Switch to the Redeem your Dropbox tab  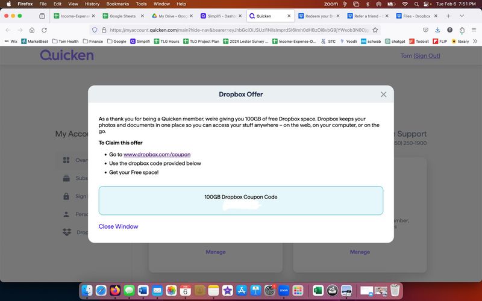[319, 16]
